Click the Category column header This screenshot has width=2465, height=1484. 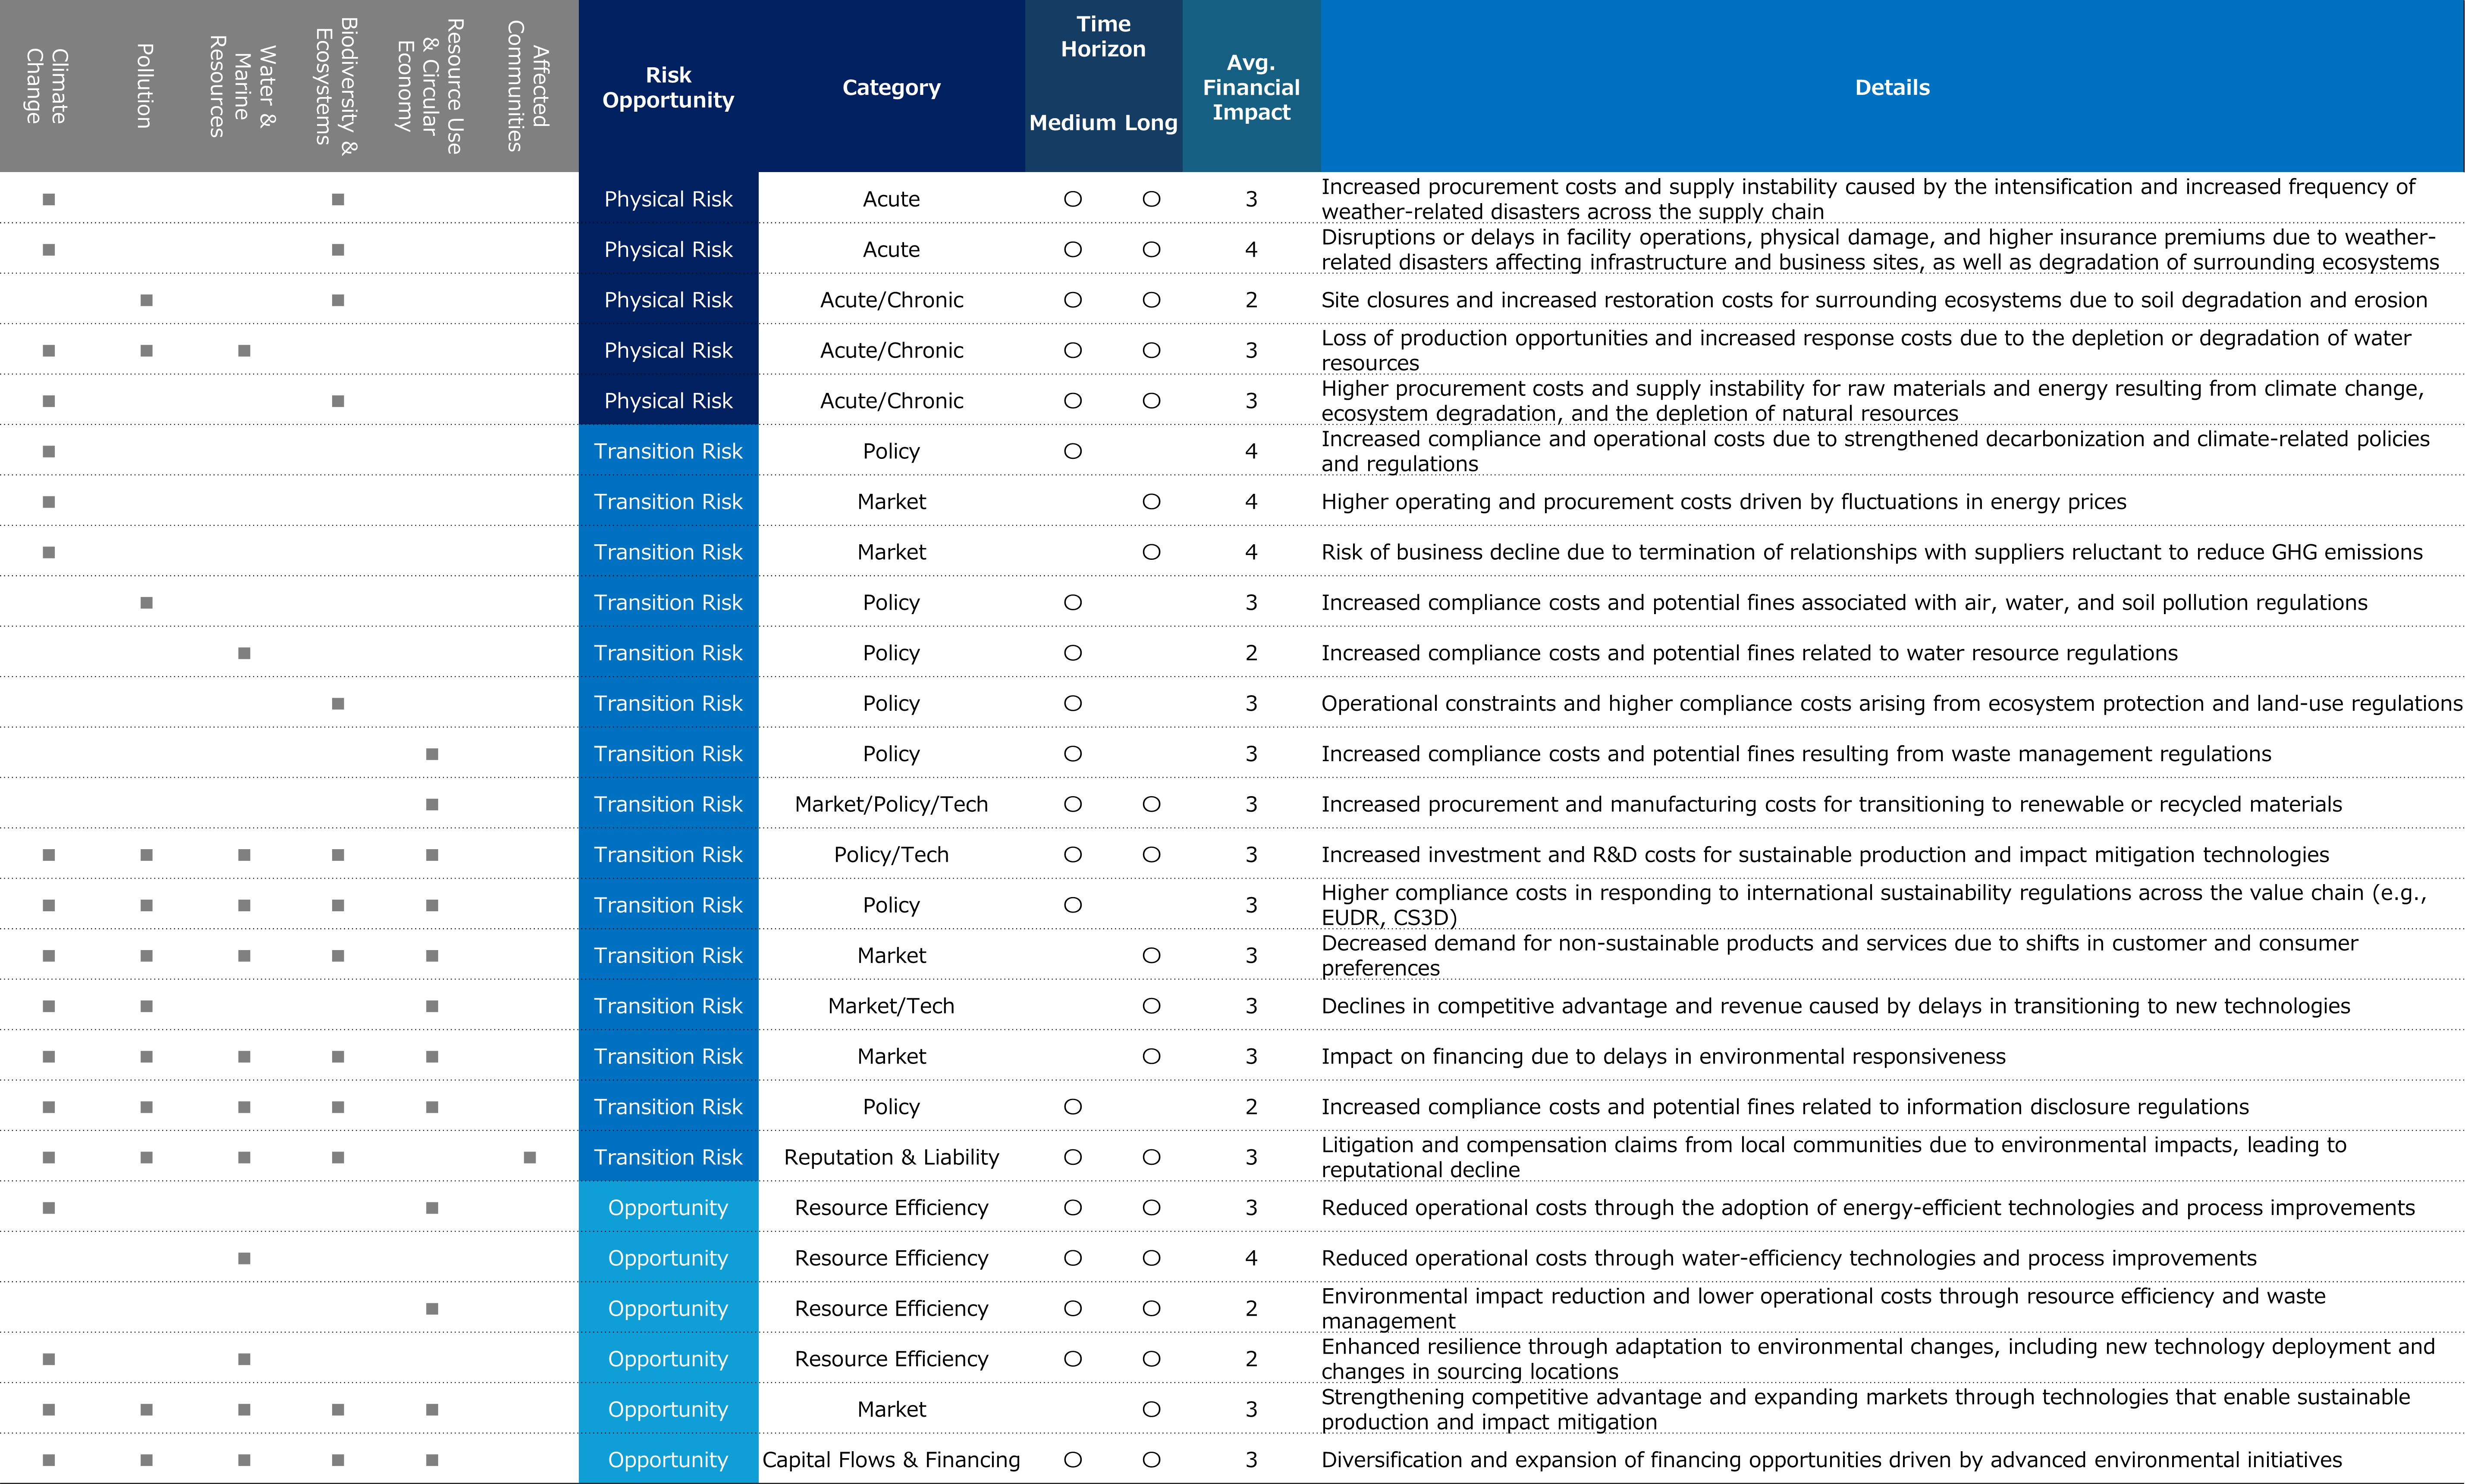(891, 87)
